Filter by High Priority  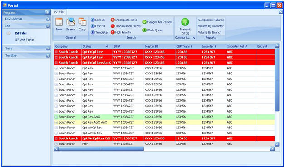coord(121,32)
